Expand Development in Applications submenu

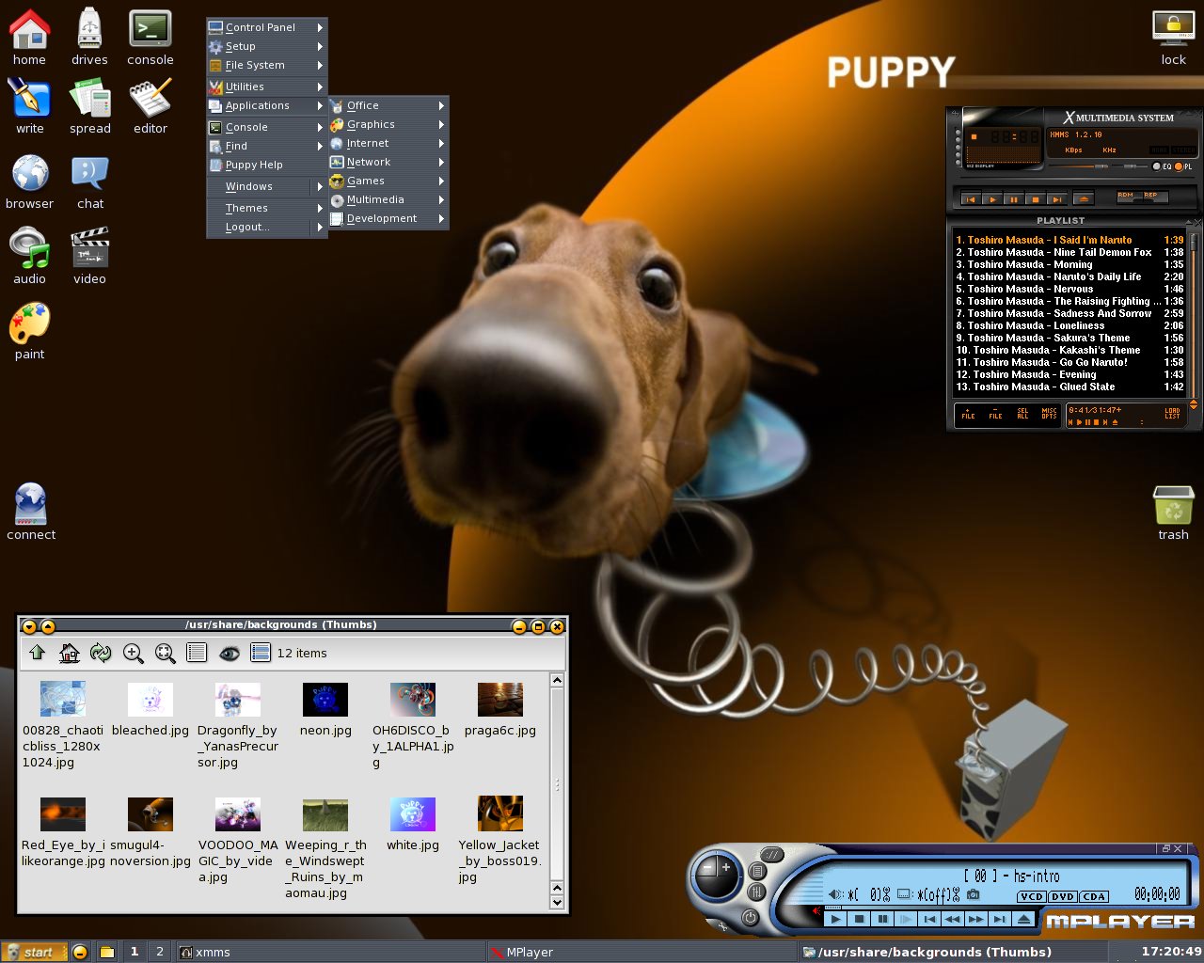pos(388,218)
